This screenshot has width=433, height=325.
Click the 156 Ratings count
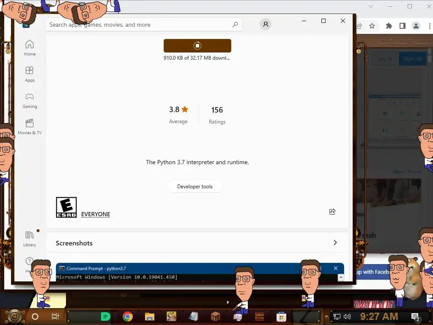tap(217, 115)
